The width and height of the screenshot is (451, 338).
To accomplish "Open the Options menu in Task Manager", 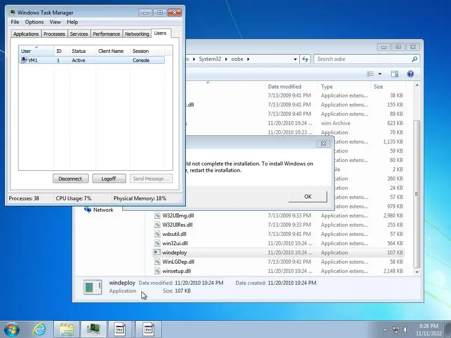I will [x=34, y=22].
